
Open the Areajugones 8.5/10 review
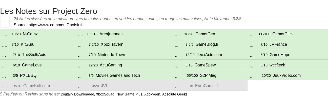[111, 34]
